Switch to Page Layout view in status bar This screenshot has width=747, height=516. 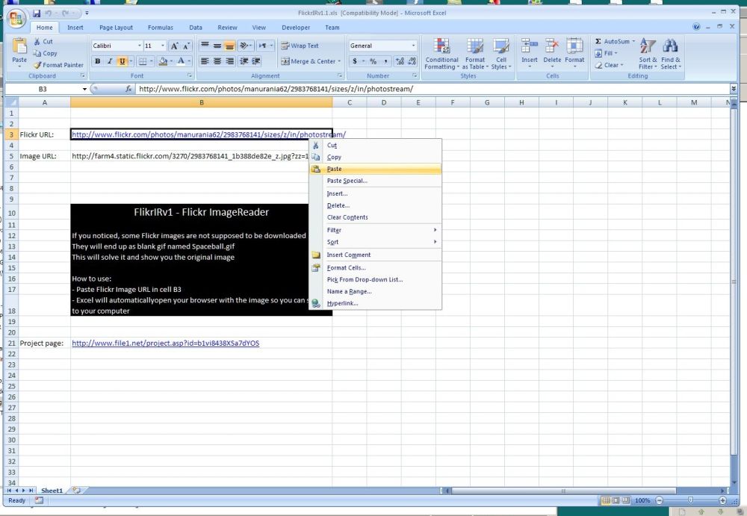(616, 500)
